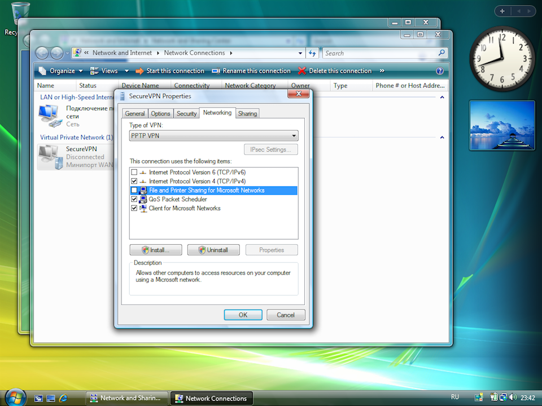Close SecureVPN Properties with the red X
Screen dimensions: 542x406
(x=298, y=94)
